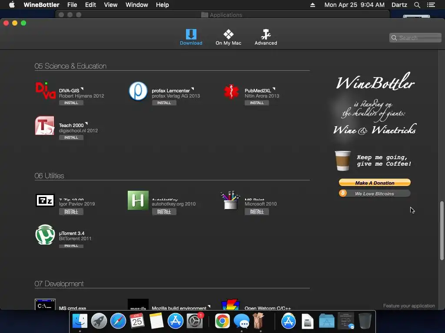Click the Applications window title behind
Viewport: 445px width, 333px height.
click(226, 15)
